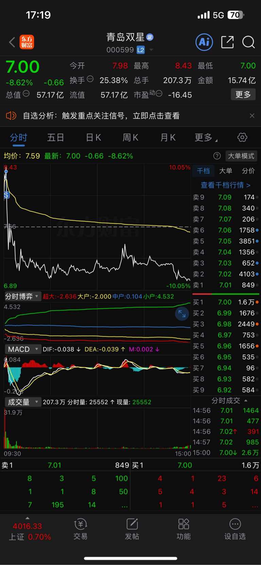Select the 卖9 7.09 order row
The width and height of the screenshot is (261, 565).
pos(226,197)
